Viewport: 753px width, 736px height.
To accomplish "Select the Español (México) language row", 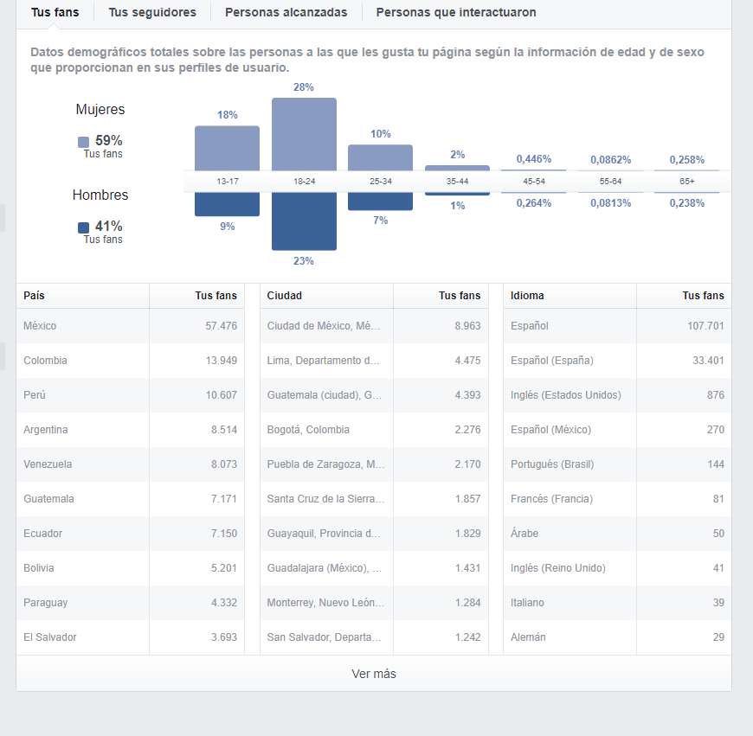I will pos(618,430).
